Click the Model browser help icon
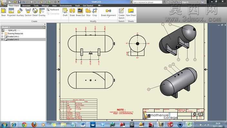The image size is (227, 128). coord(44,27)
